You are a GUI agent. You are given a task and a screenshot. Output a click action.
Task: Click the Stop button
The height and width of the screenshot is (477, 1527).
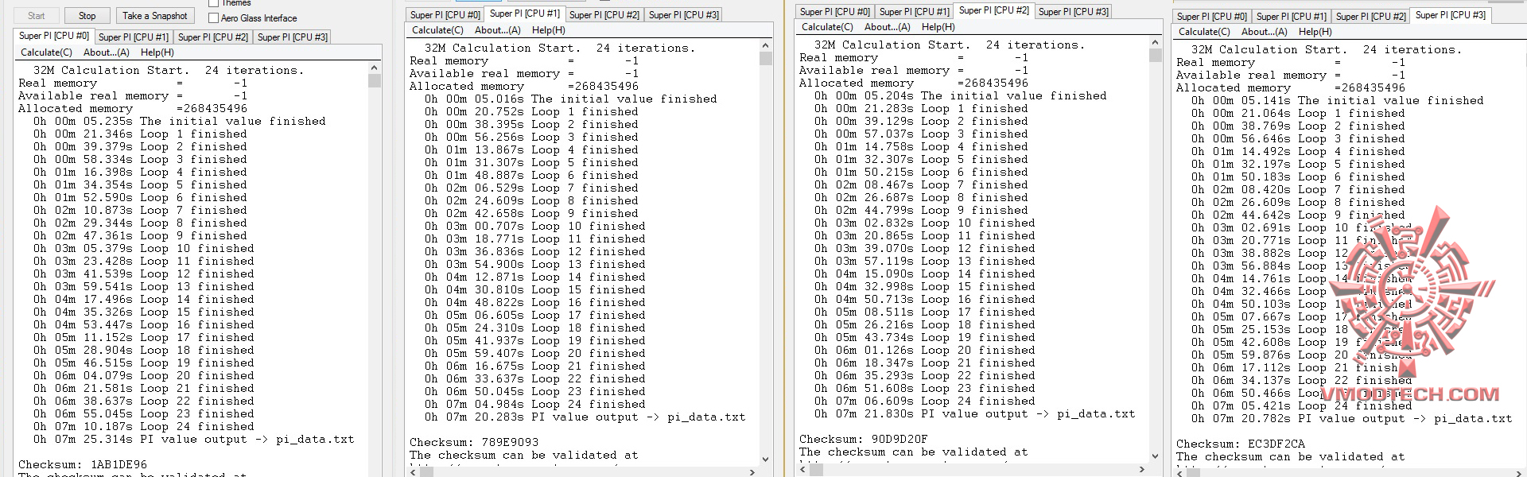click(x=87, y=15)
